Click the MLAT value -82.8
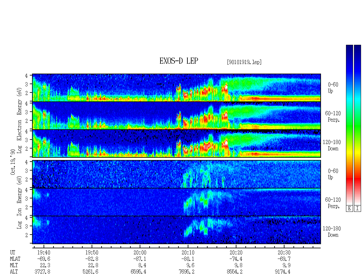This screenshot has width=362, height=280. tap(92, 259)
